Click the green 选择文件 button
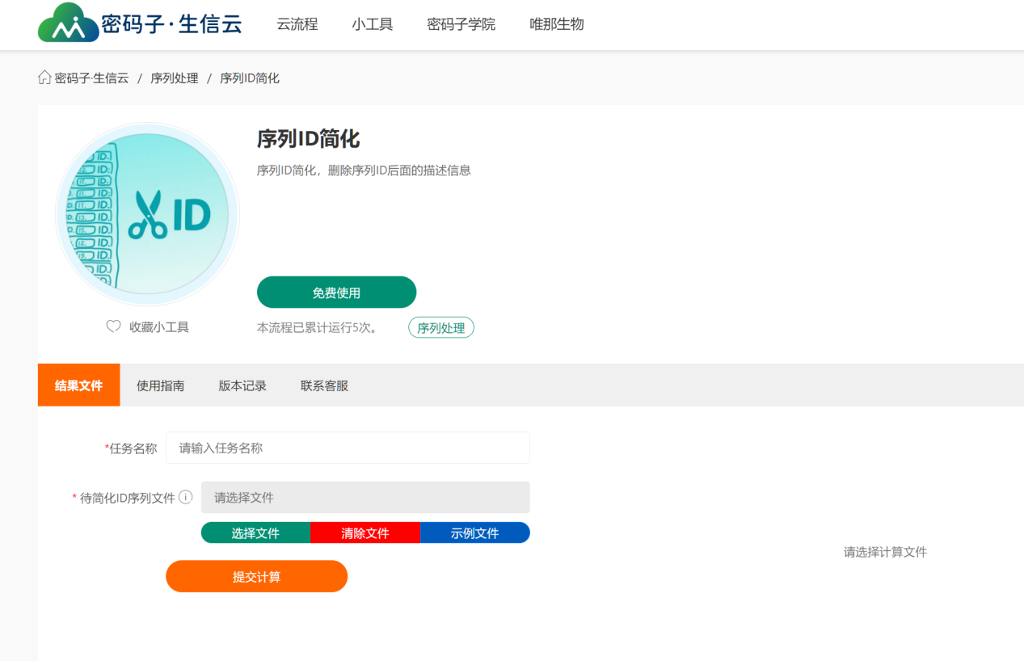Image resolution: width=1024 pixels, height=661 pixels. point(255,533)
